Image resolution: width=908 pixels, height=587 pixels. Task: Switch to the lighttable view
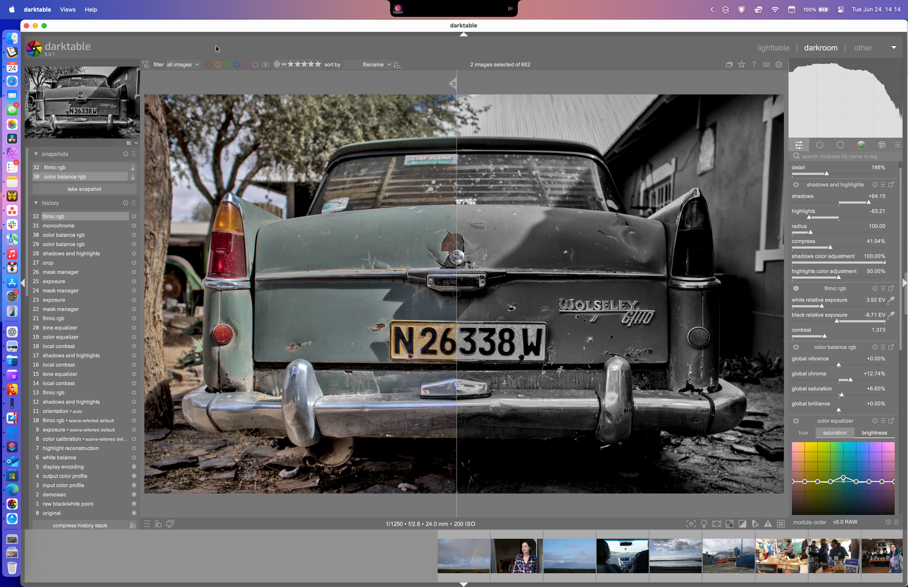click(773, 48)
